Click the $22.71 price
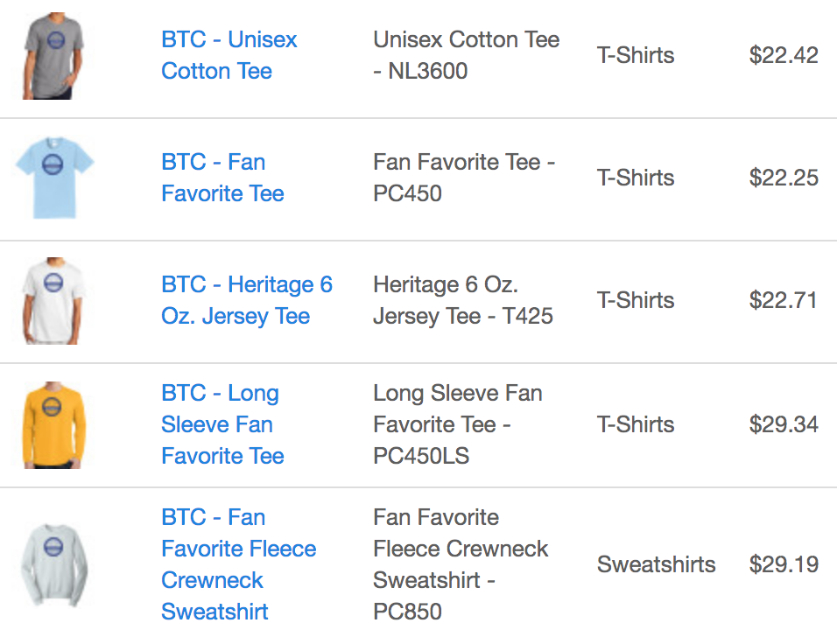The height and width of the screenshot is (637, 837). (784, 301)
